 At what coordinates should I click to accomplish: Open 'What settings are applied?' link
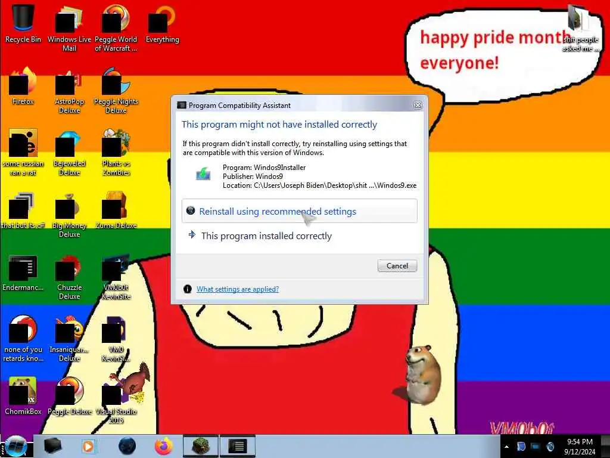(x=238, y=289)
